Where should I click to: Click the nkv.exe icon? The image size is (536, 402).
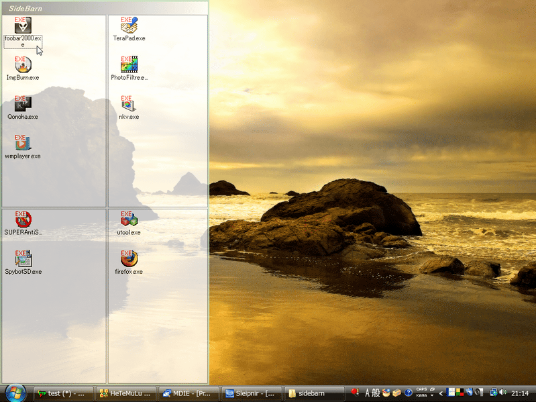129,105
